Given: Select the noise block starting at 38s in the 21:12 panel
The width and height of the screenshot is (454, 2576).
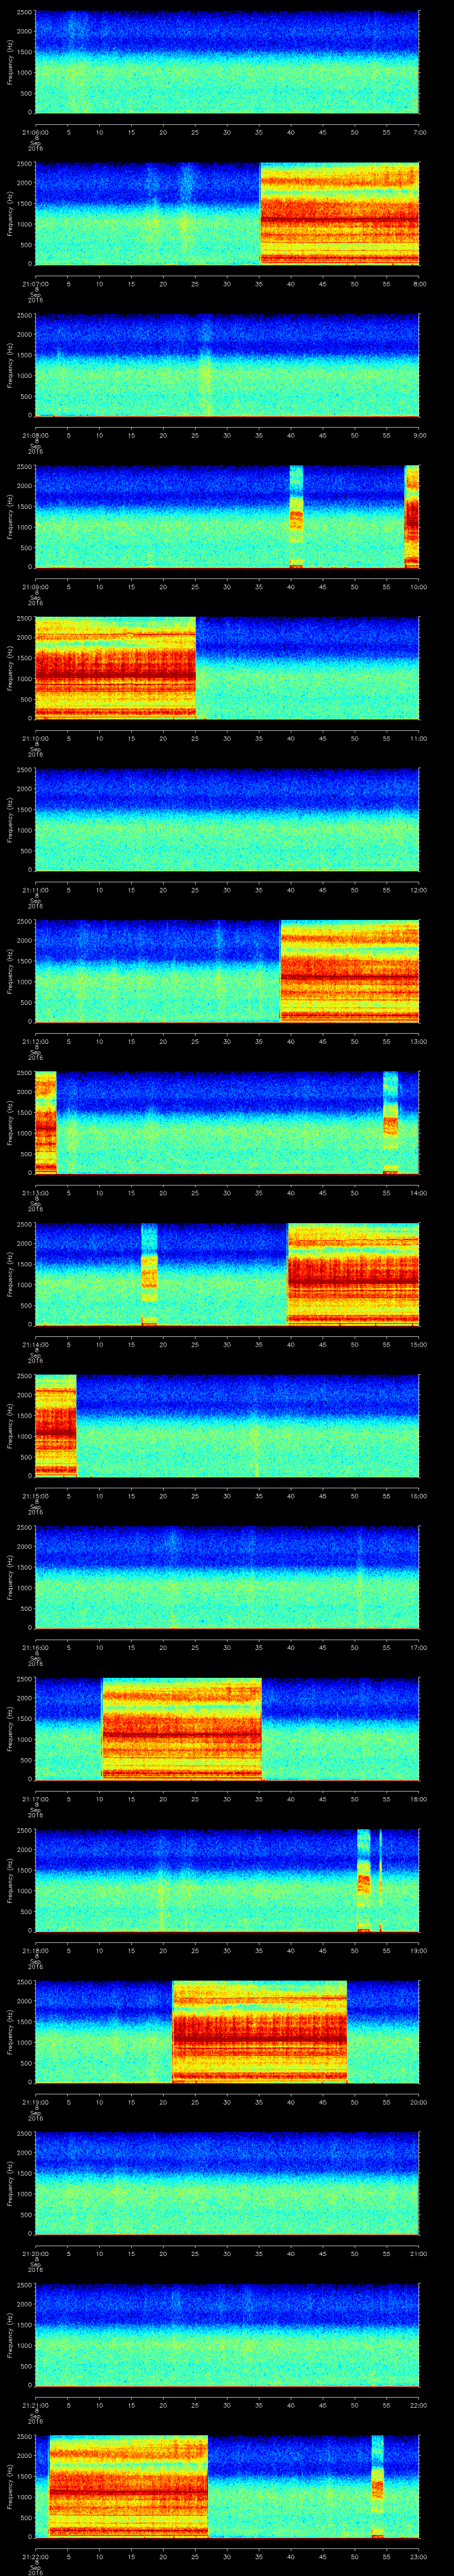Looking at the screenshot, I should point(349,971).
